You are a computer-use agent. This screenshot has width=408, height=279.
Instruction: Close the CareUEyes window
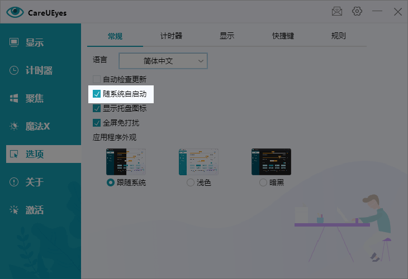click(398, 12)
